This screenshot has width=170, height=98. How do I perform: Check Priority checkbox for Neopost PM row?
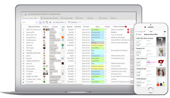(106, 32)
